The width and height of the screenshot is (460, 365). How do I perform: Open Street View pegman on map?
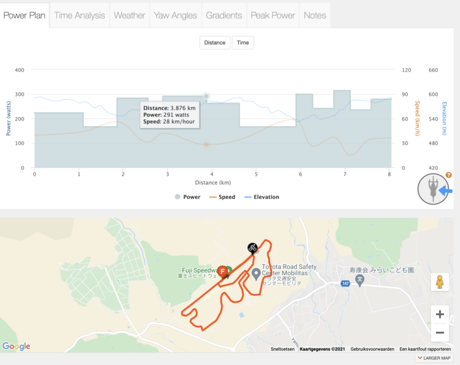(439, 282)
